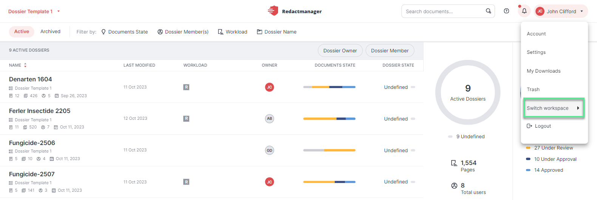Open the help question mark icon
597x200 pixels.
click(506, 11)
